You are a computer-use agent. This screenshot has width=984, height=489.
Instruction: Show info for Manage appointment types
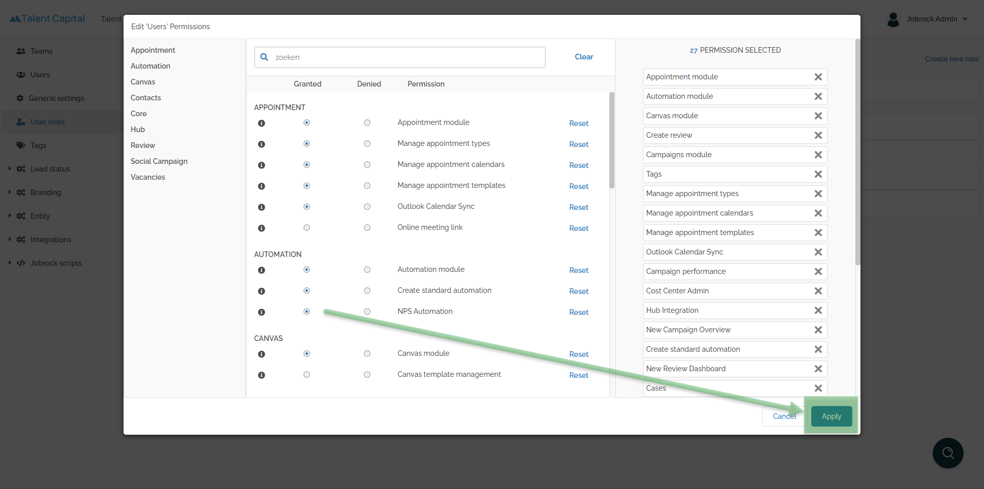coord(261,144)
